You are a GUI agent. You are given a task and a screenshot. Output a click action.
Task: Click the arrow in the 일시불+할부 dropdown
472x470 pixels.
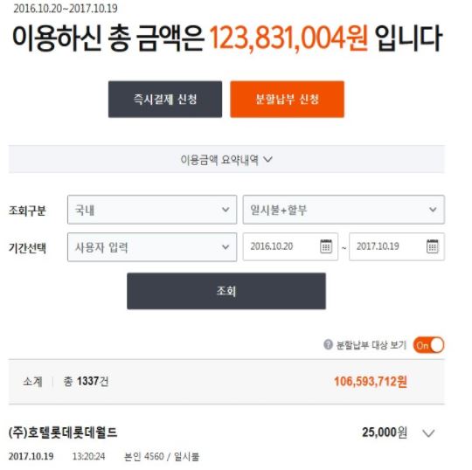pos(433,210)
